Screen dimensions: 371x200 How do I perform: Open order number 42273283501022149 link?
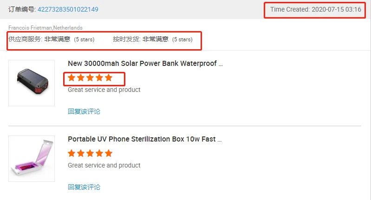click(68, 9)
